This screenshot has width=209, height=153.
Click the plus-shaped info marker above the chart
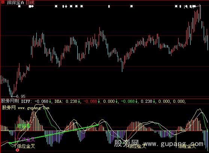pyautogui.click(x=66, y=6)
